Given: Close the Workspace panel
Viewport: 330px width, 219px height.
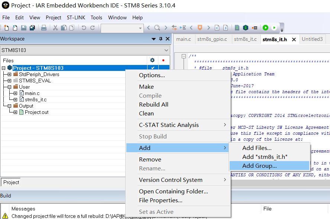Looking at the screenshot, I should [168, 39].
